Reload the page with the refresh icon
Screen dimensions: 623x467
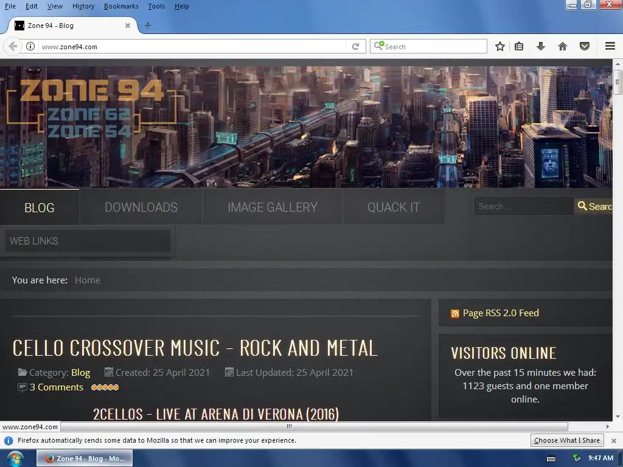coord(355,46)
